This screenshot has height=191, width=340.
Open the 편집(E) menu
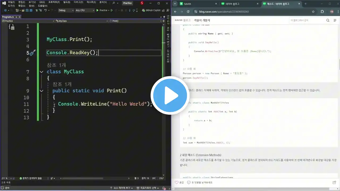click(22, 2)
